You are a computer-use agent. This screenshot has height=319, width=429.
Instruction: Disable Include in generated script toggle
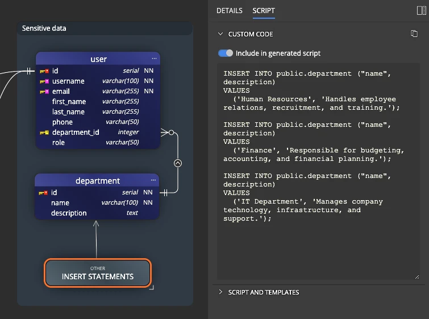(x=226, y=53)
